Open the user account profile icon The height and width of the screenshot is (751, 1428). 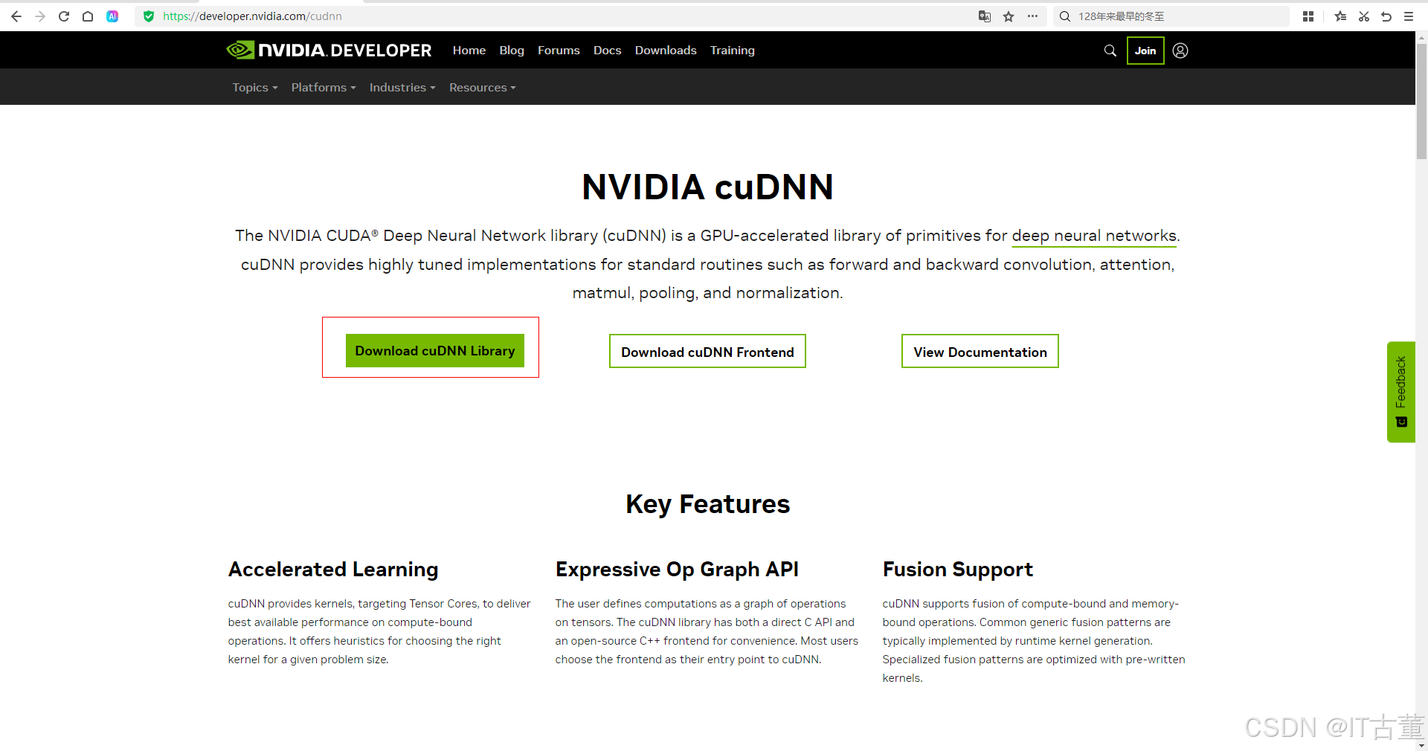click(1180, 51)
